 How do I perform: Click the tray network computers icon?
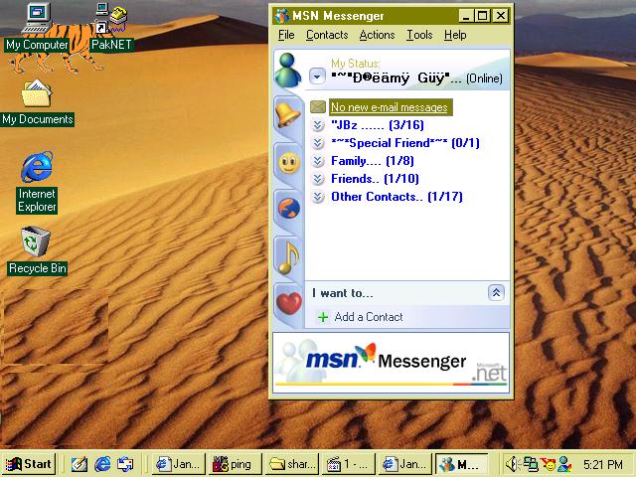530,464
